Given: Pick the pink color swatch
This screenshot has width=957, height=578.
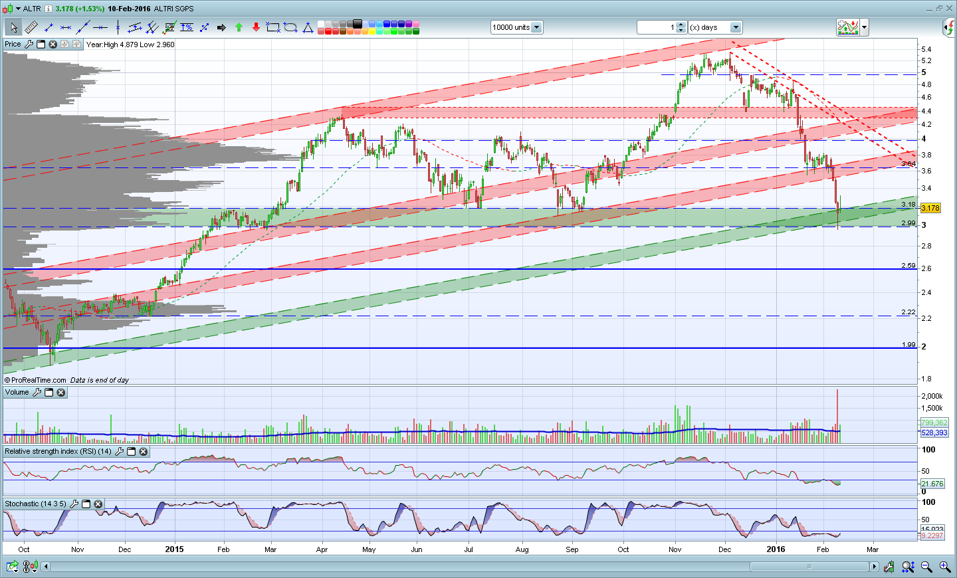Looking at the screenshot, I should (416, 24).
